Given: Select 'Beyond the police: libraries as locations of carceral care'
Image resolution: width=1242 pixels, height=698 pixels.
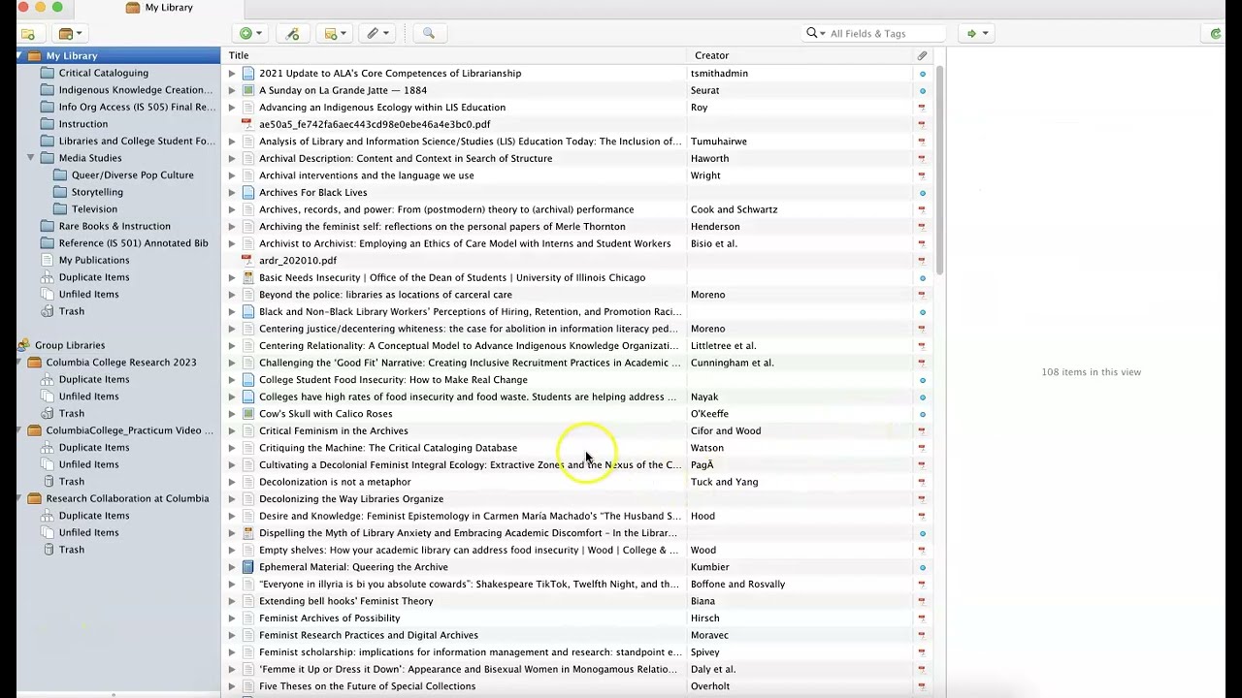Looking at the screenshot, I should pyautogui.click(x=385, y=295).
